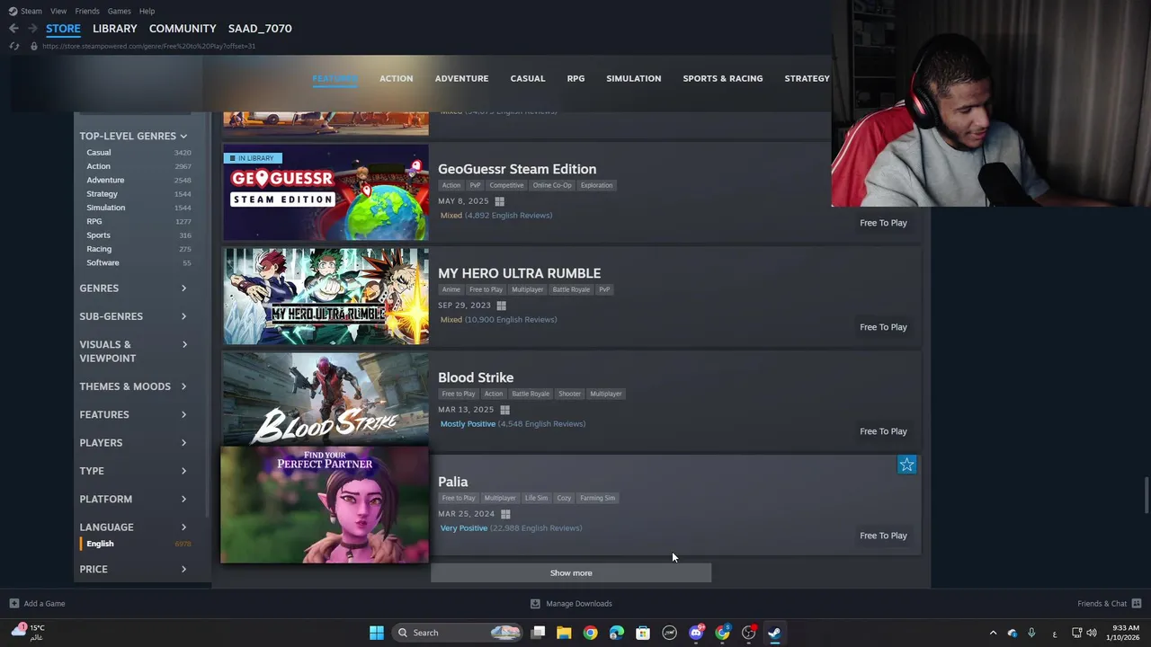This screenshot has width=1151, height=647.
Task: Select the SPORTS & RACING category tab
Action: coord(723,78)
